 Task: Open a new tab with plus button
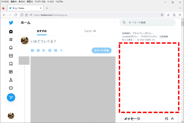coord(47,8)
